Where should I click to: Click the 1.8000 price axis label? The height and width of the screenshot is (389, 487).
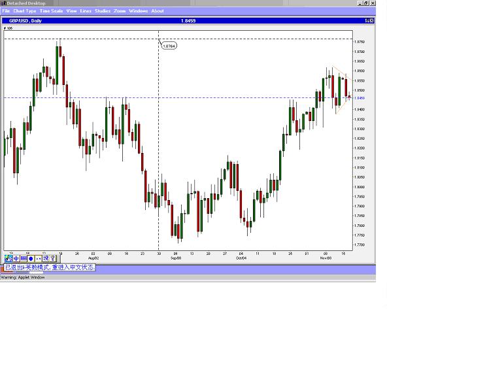tap(360, 187)
